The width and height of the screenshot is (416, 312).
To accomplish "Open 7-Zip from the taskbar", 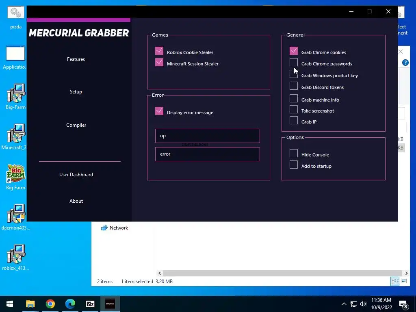I will coord(90,304).
